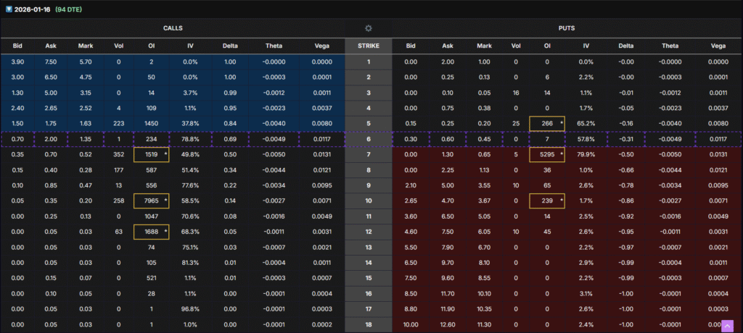Click highlighted put OI 266 at strike 5
This screenshot has height=333, width=743.
click(x=546, y=123)
